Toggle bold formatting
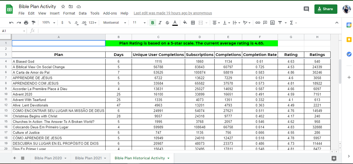 [x=153, y=23]
